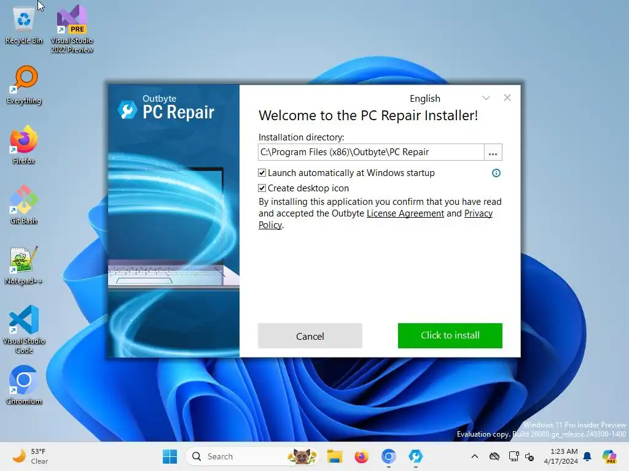Image resolution: width=629 pixels, height=471 pixels.
Task: Show hidden tray icons chevron
Action: click(475, 456)
